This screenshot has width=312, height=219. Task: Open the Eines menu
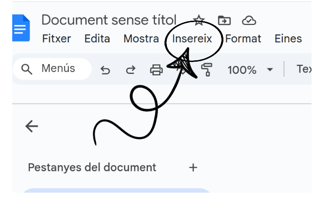click(288, 39)
